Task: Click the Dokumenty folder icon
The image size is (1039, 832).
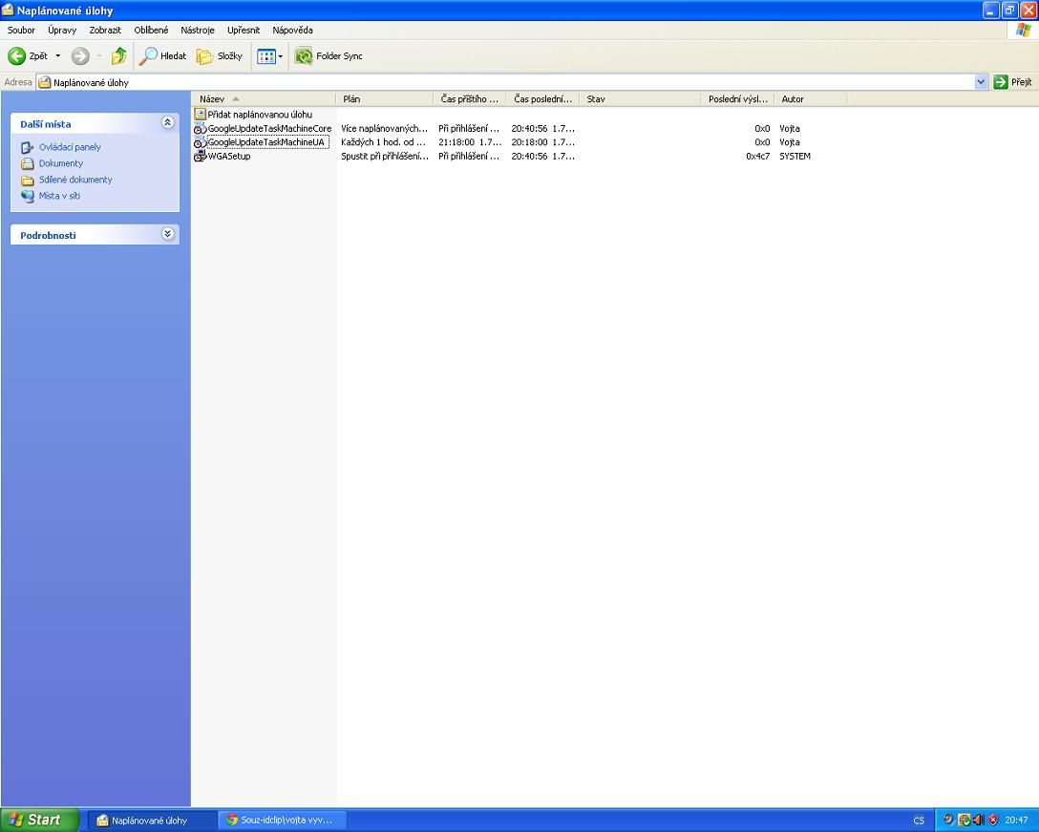Action: (x=27, y=163)
